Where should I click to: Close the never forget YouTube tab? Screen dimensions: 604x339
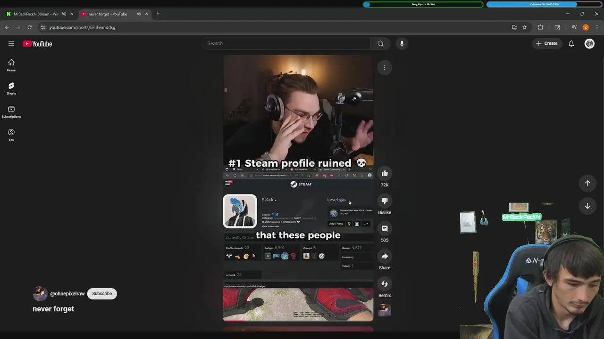tap(146, 14)
